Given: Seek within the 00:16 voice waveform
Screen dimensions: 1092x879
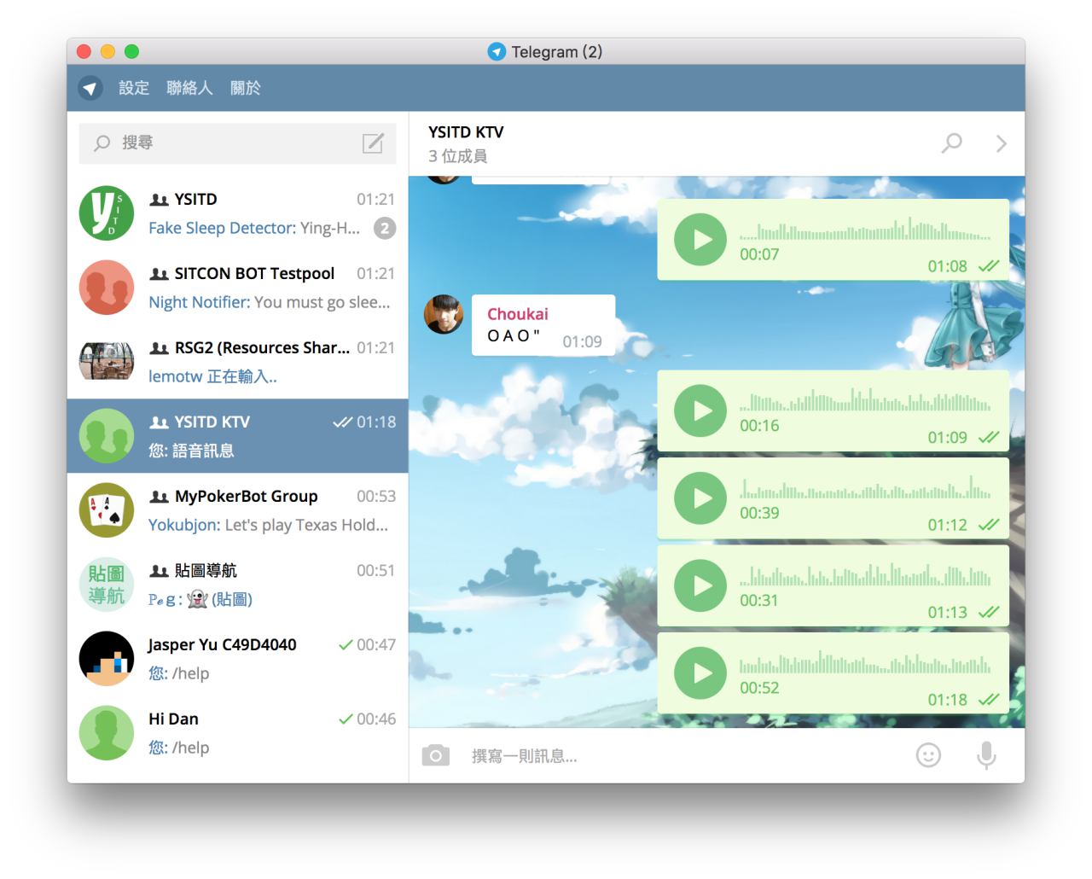Looking at the screenshot, I should pyautogui.click(x=865, y=400).
